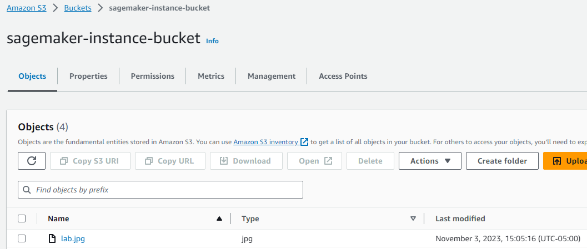The height and width of the screenshot is (249, 587).
Task: Click the Download button
Action: pos(247,161)
